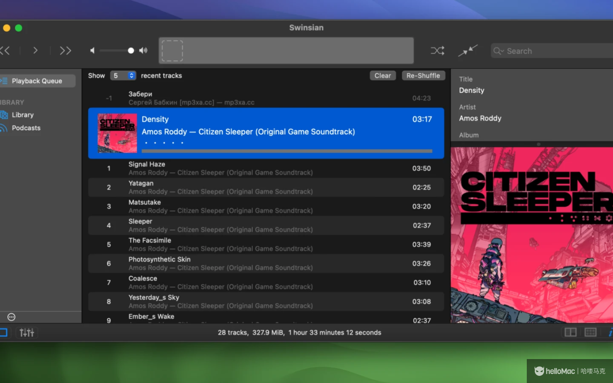The image size is (613, 383).
Task: Switch to the two-pane layout view icon
Action: pyautogui.click(x=570, y=332)
